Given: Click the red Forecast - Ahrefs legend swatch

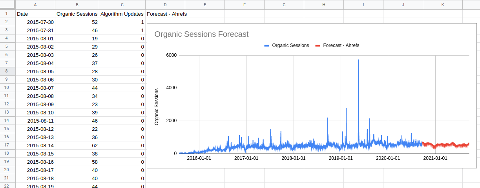Looking at the screenshot, I should click(x=318, y=45).
